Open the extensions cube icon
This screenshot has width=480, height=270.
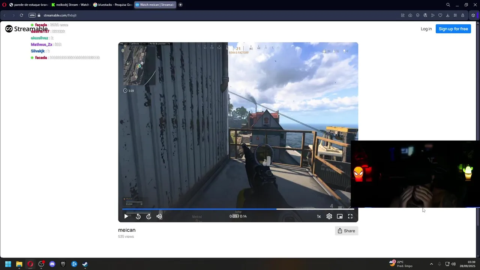(x=473, y=15)
